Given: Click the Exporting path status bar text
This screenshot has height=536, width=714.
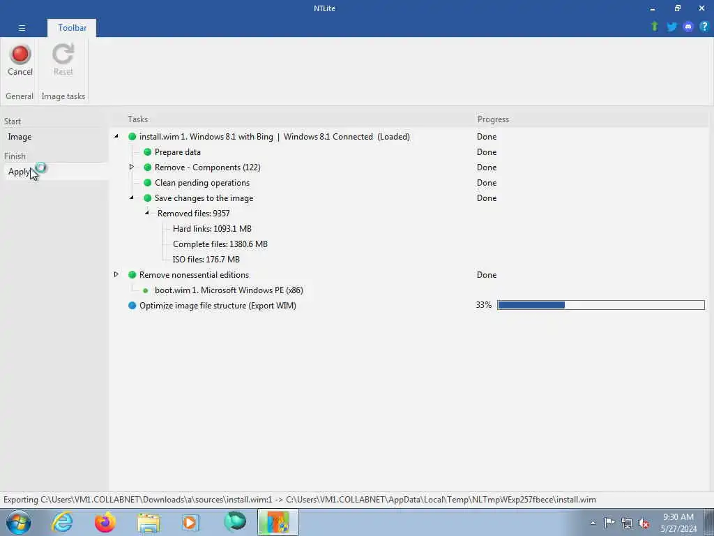Looking at the screenshot, I should [300, 500].
